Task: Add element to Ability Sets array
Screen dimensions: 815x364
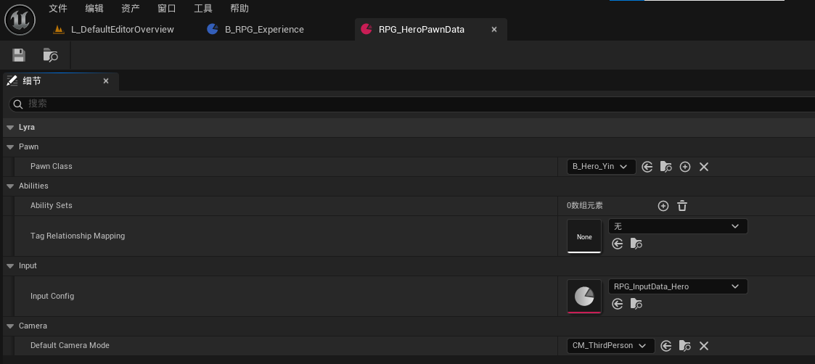Action: coord(663,206)
